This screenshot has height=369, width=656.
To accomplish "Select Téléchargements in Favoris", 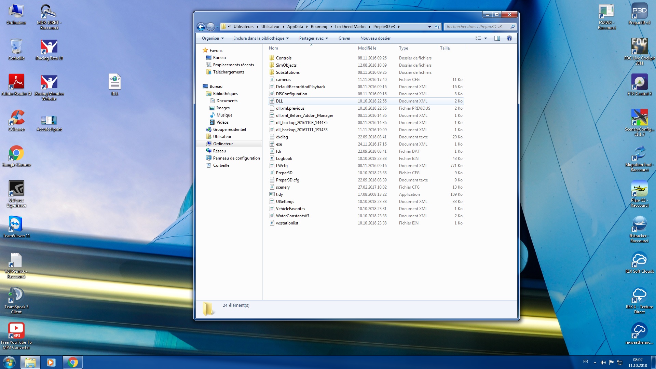I will [x=229, y=72].
